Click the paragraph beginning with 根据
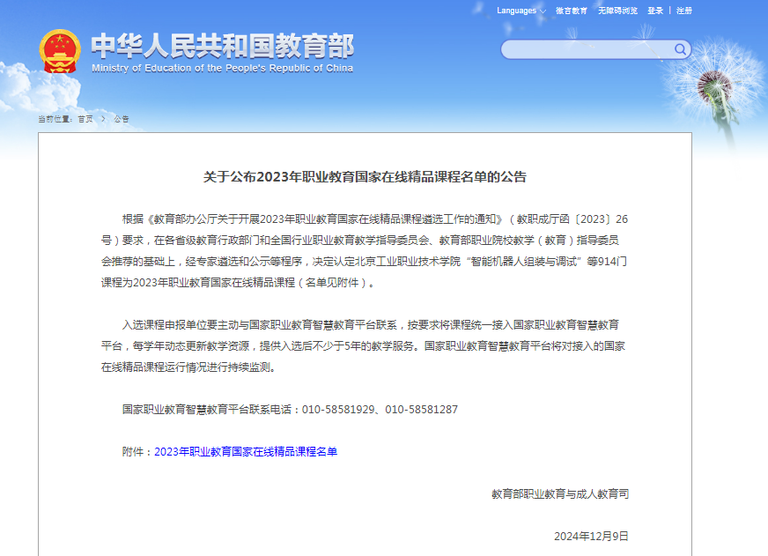This screenshot has width=768, height=556. click(x=365, y=250)
